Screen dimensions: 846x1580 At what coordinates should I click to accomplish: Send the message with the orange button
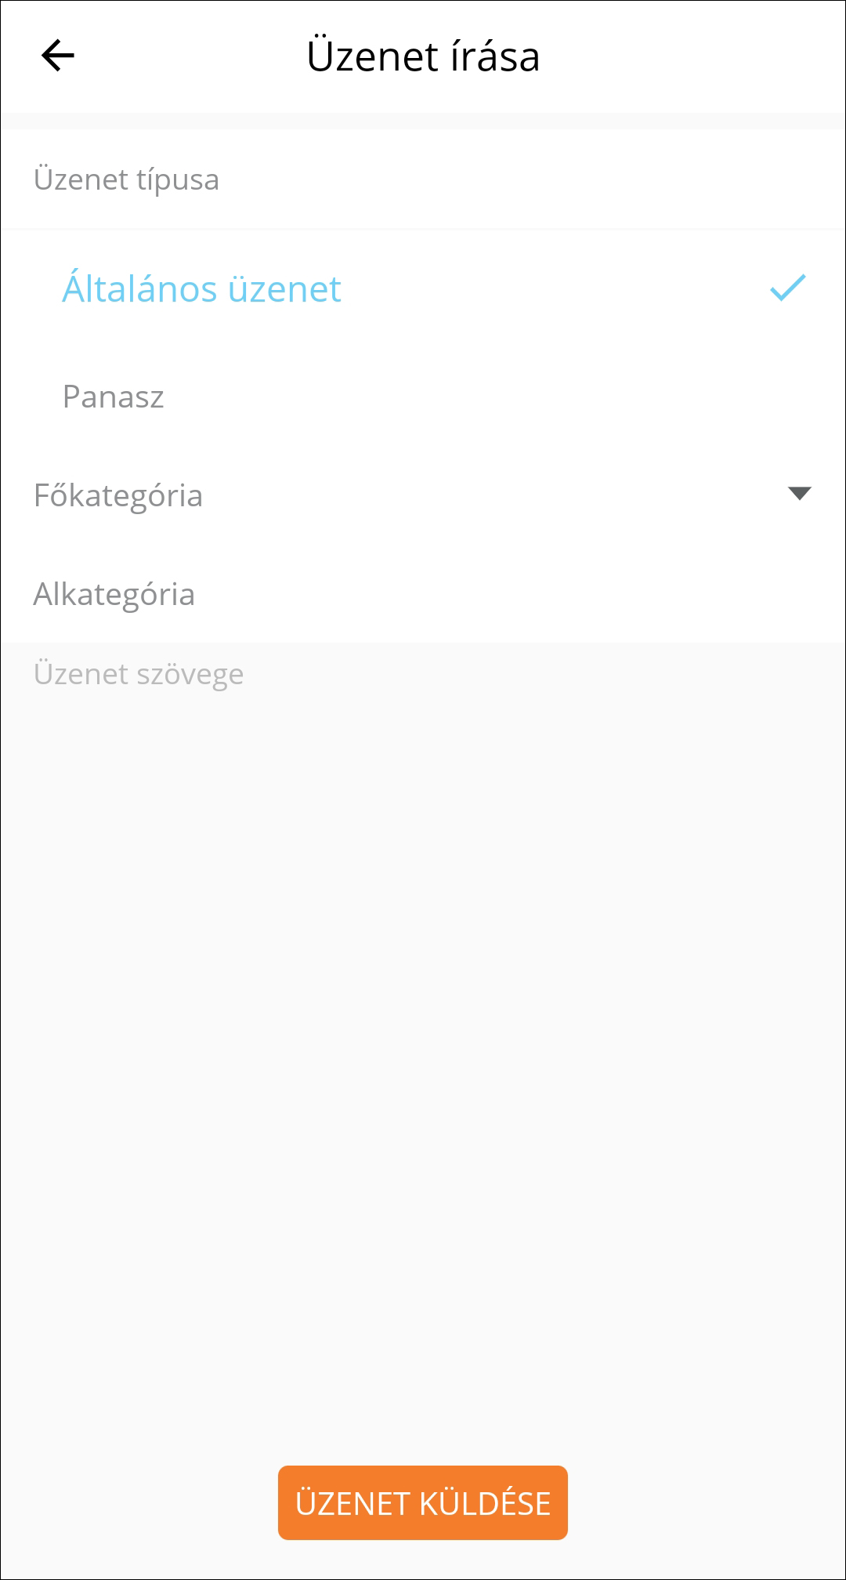pyautogui.click(x=423, y=1502)
